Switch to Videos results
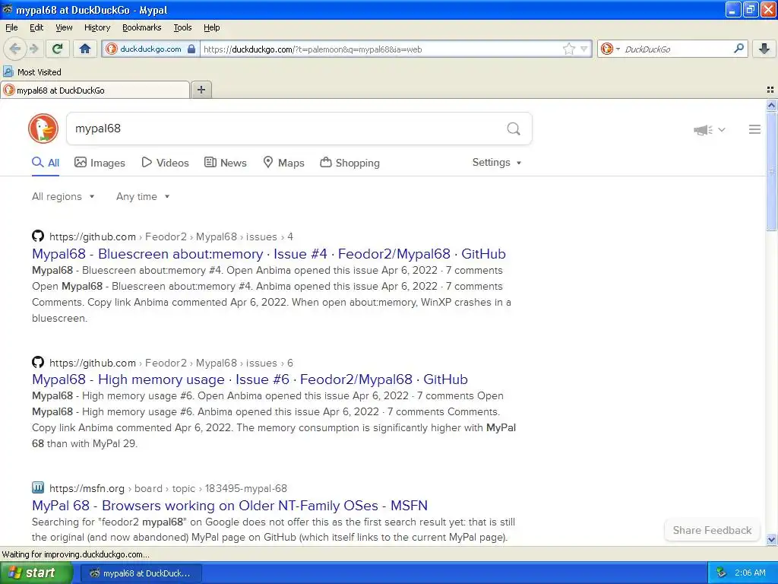The height and width of the screenshot is (584, 778). [x=165, y=163]
